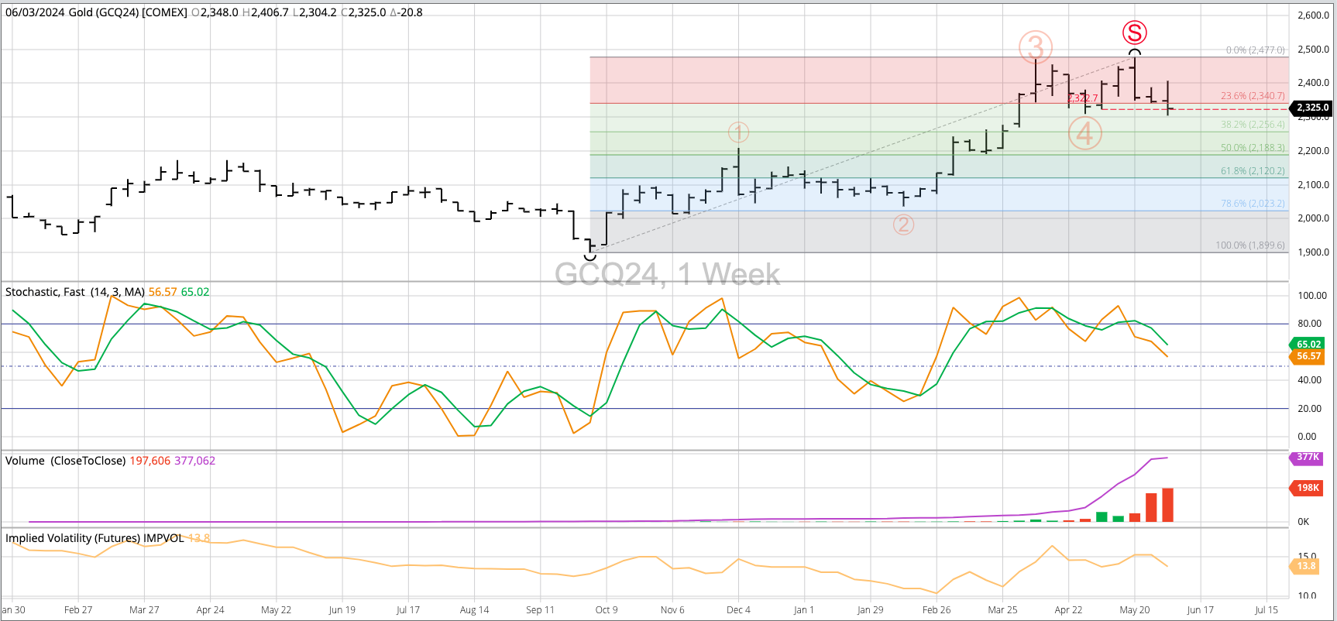The width and height of the screenshot is (1337, 621).
Task: Select the circled 4 wave label
Action: point(1084,134)
